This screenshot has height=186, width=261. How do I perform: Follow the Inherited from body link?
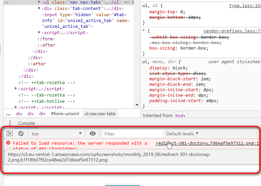click(x=180, y=115)
